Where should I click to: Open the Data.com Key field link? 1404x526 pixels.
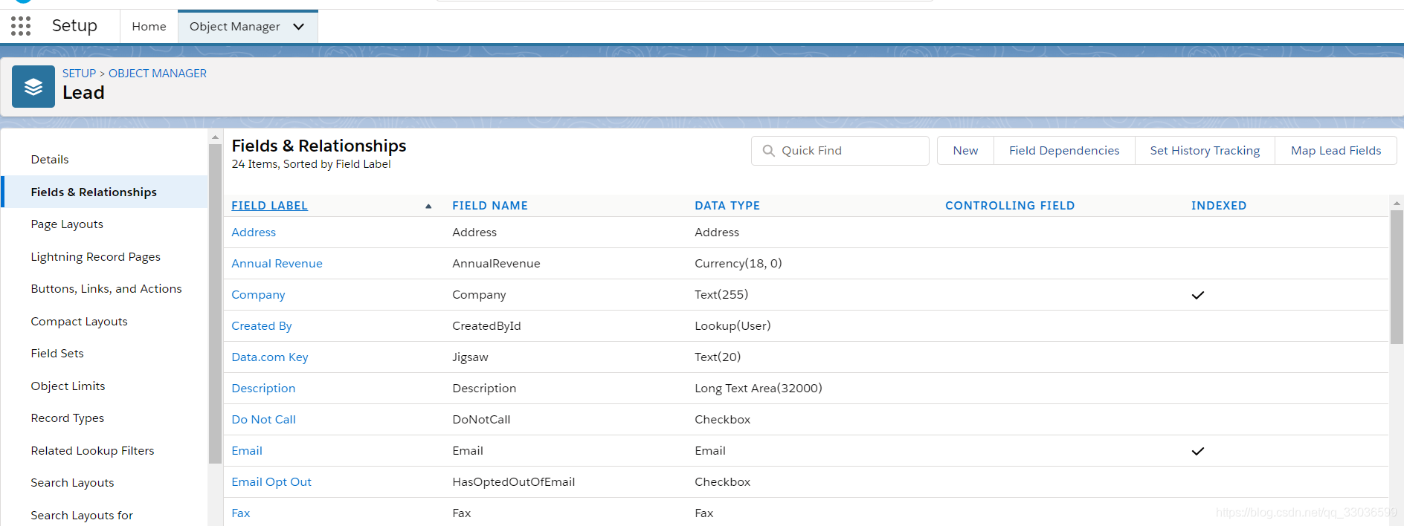click(x=270, y=357)
